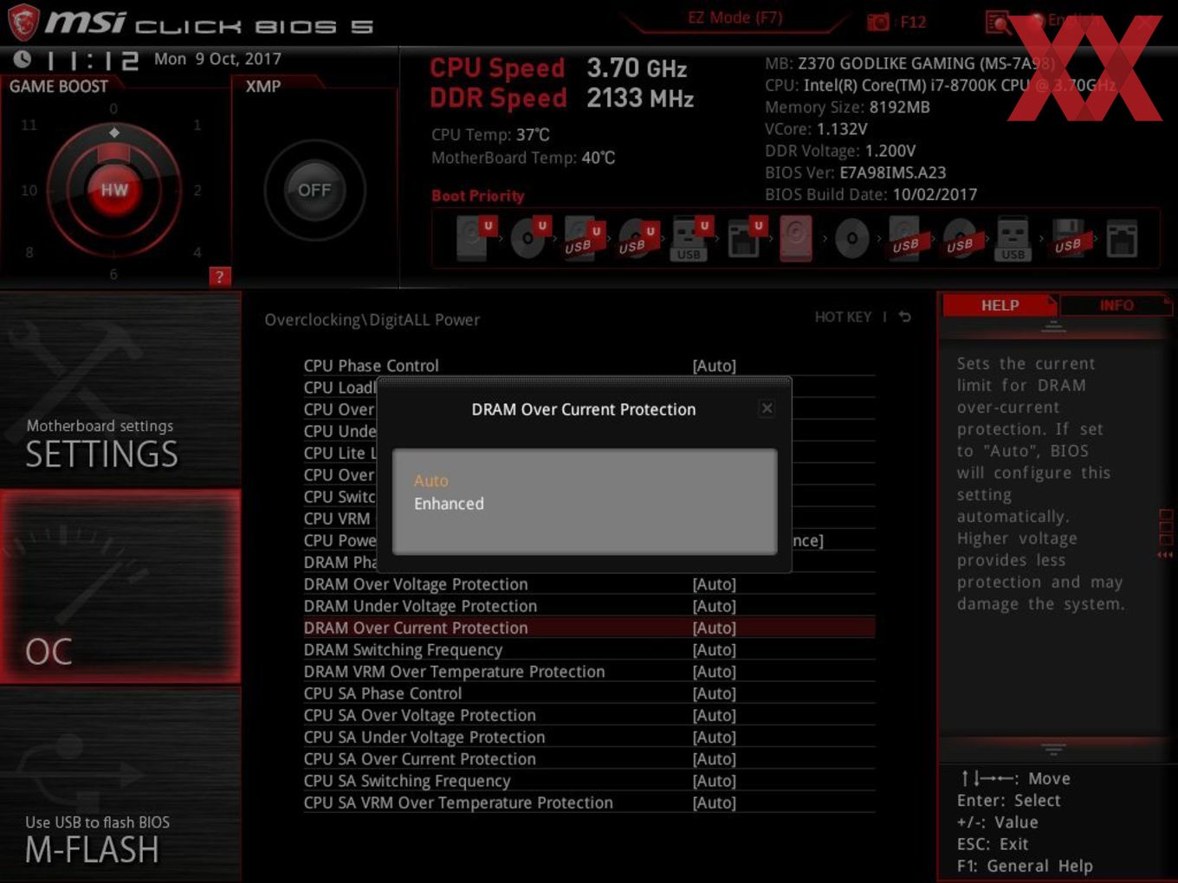Select the DRAM Under Voltage Protection label
This screenshot has height=883, width=1178.
point(420,606)
